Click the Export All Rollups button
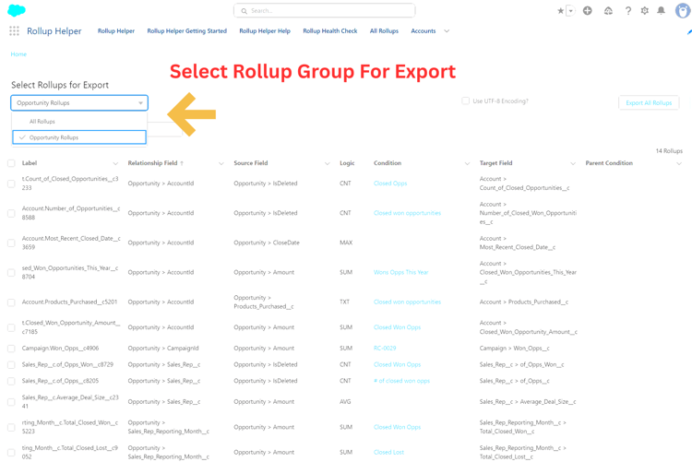This screenshot has width=692, height=462. click(x=649, y=102)
